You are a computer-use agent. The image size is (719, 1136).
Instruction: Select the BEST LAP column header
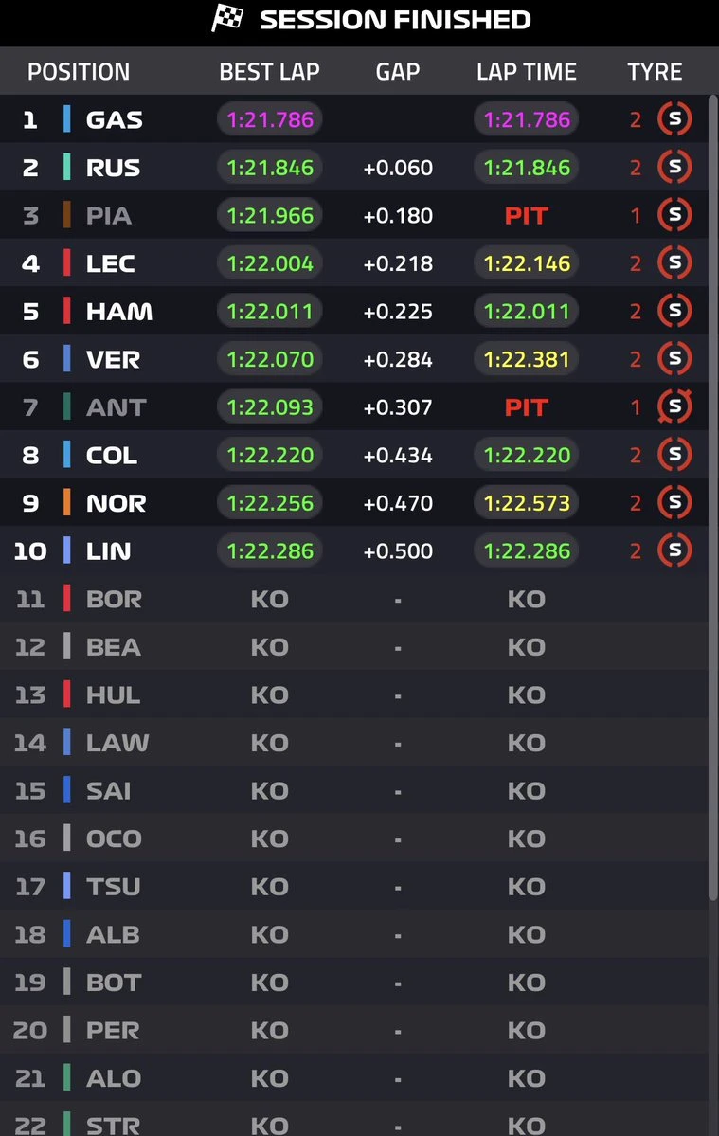pyautogui.click(x=269, y=72)
